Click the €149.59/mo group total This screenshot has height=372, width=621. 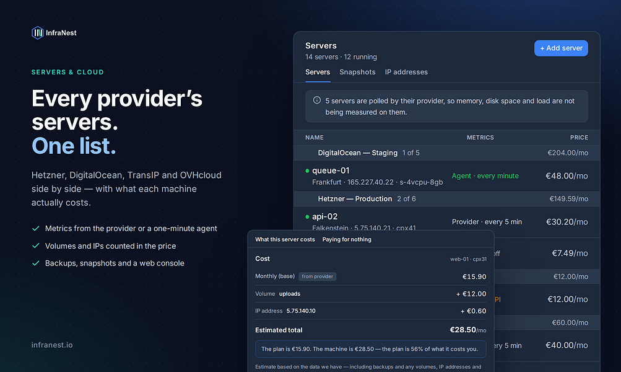tap(569, 198)
